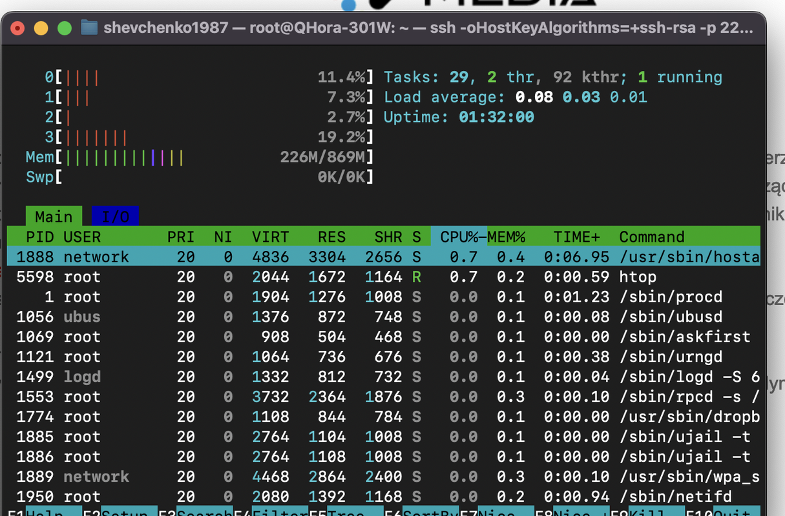Click the folder proxy icon in the title bar

click(89, 28)
